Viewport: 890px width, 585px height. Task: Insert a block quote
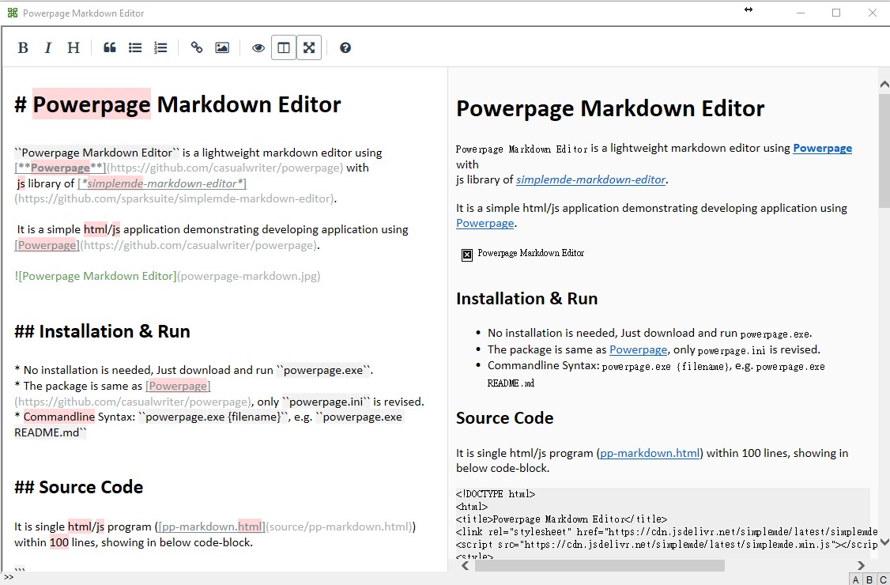tap(110, 47)
